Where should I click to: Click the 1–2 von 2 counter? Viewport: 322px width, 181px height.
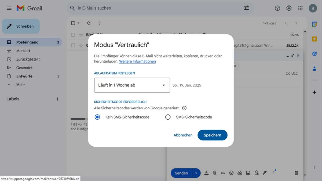(x=270, y=23)
